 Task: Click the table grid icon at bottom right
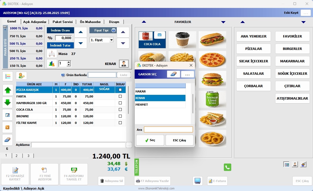[287, 165]
